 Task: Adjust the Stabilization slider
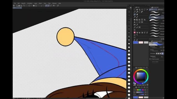tap(155, 57)
